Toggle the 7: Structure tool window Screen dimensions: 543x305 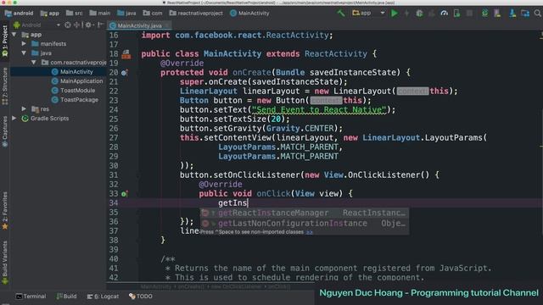[x=5, y=86]
